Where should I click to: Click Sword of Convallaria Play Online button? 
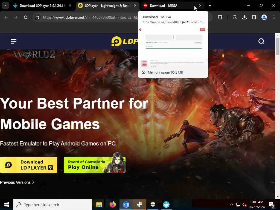[94, 165]
